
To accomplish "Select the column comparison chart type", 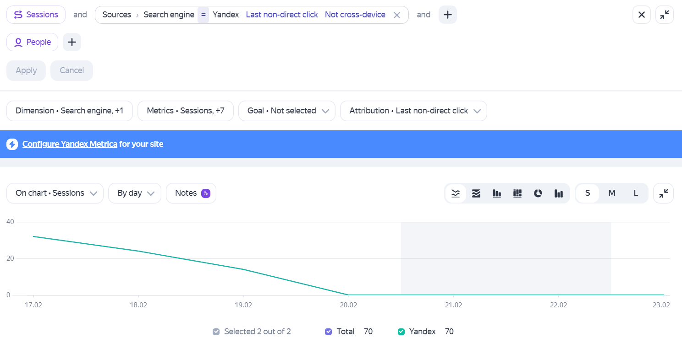I will click(559, 193).
